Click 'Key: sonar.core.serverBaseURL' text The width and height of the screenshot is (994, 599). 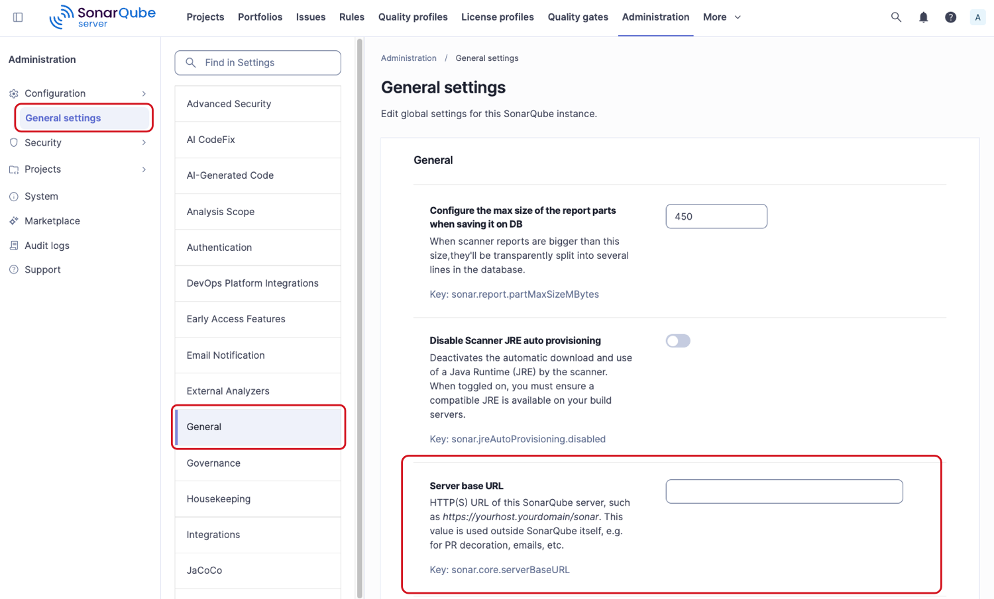click(500, 570)
